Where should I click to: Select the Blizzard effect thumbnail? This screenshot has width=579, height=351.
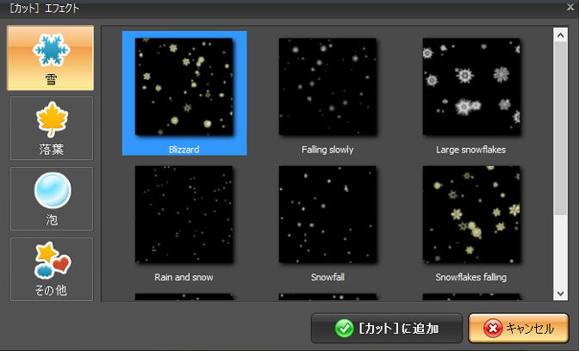coord(184,86)
